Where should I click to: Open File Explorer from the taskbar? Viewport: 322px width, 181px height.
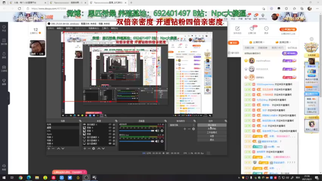tap(37, 178)
